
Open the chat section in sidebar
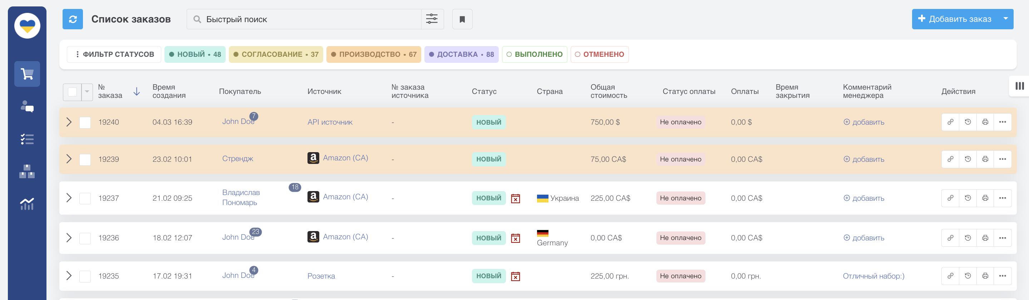(x=27, y=106)
